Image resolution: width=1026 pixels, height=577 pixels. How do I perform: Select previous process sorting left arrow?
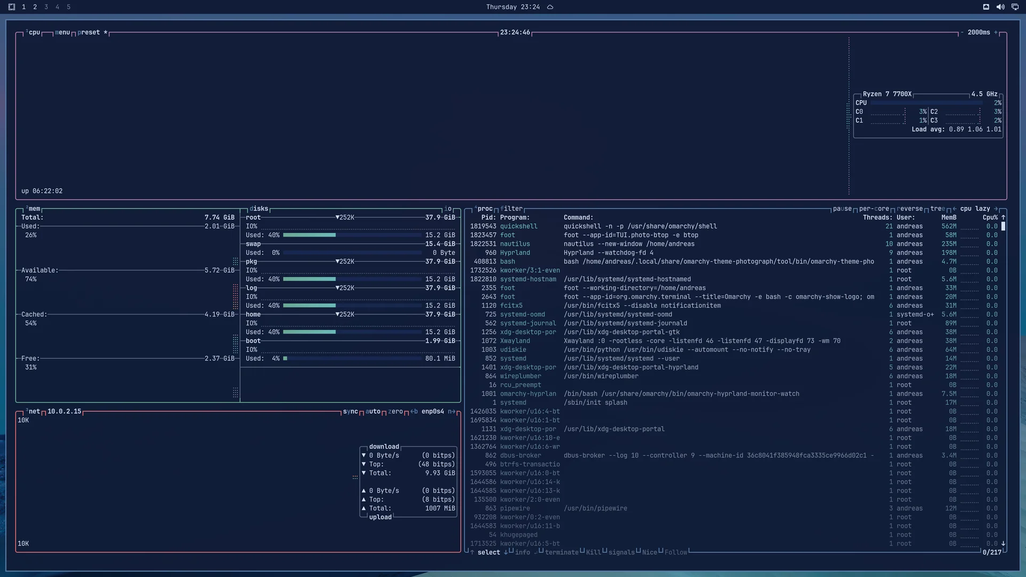954,209
